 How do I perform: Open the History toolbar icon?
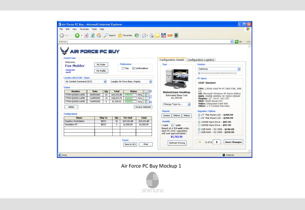(x=137, y=35)
